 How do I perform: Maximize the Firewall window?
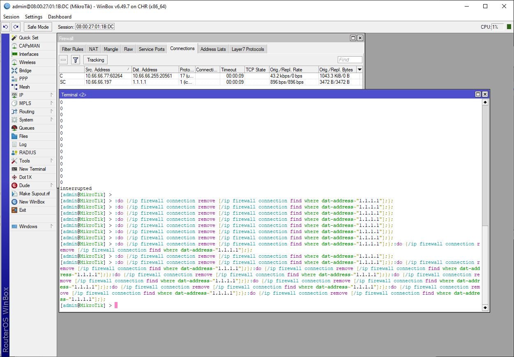point(353,38)
